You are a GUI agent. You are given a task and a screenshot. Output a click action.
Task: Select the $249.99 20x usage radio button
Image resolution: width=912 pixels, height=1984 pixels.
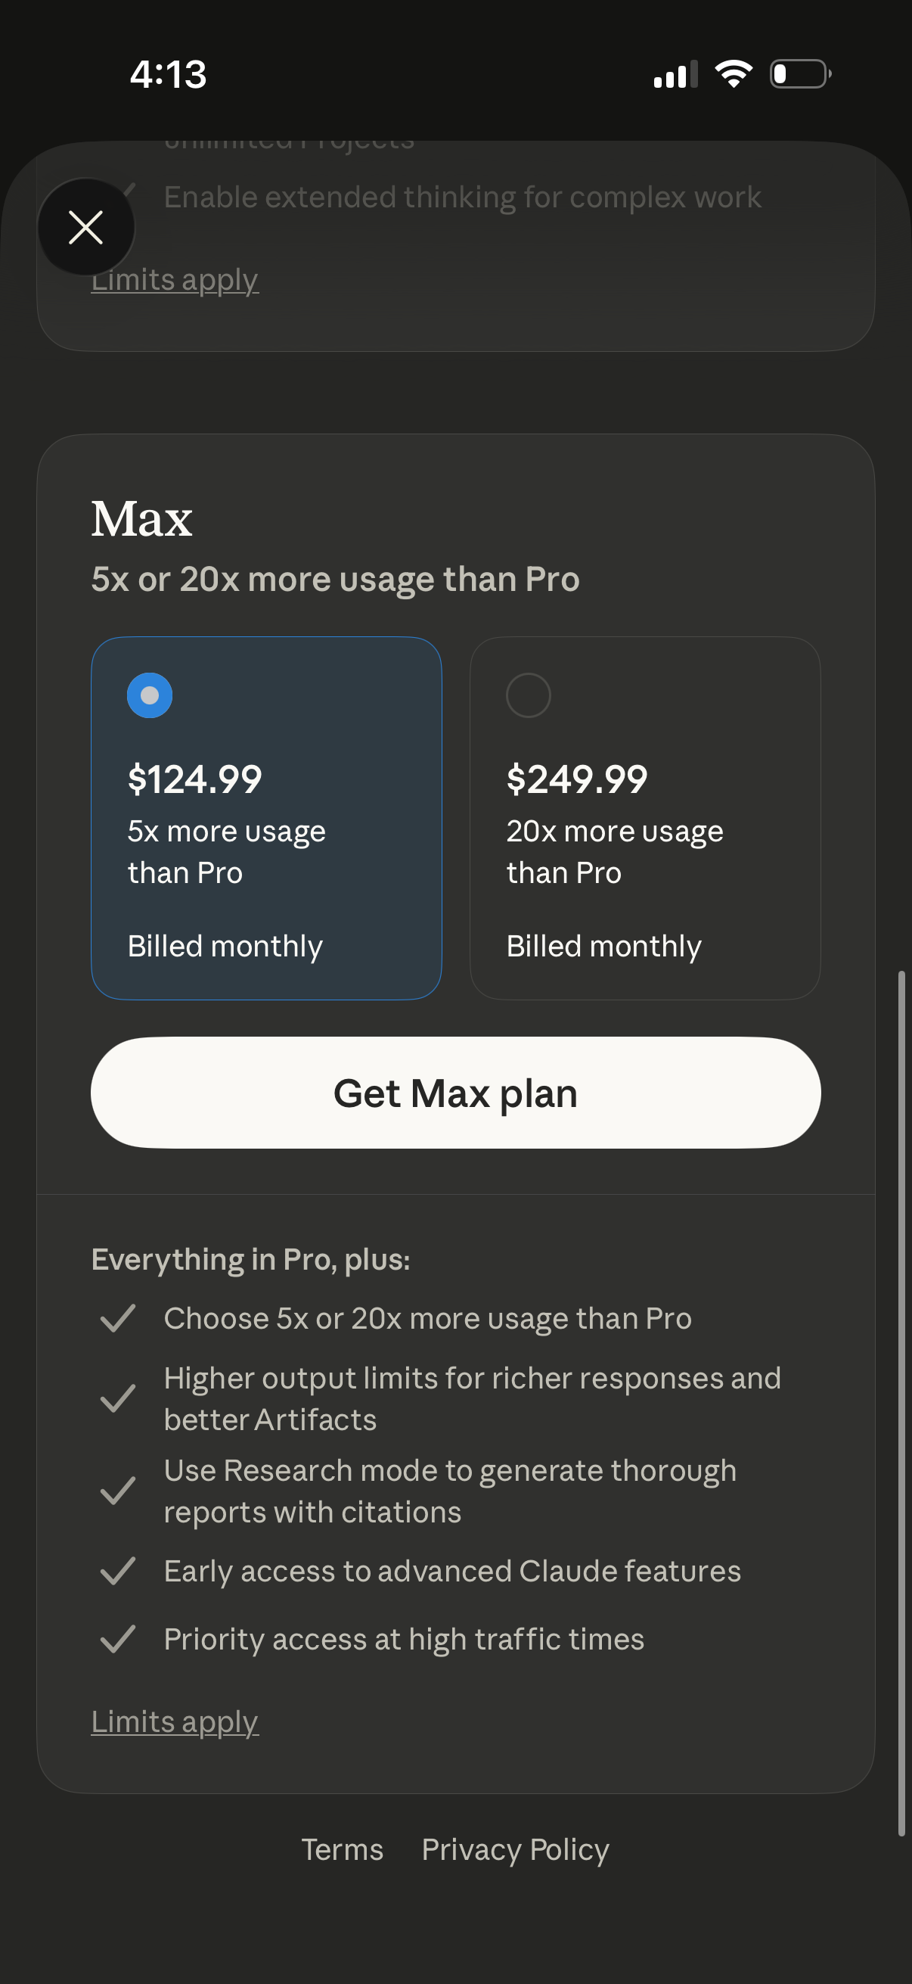click(x=528, y=695)
